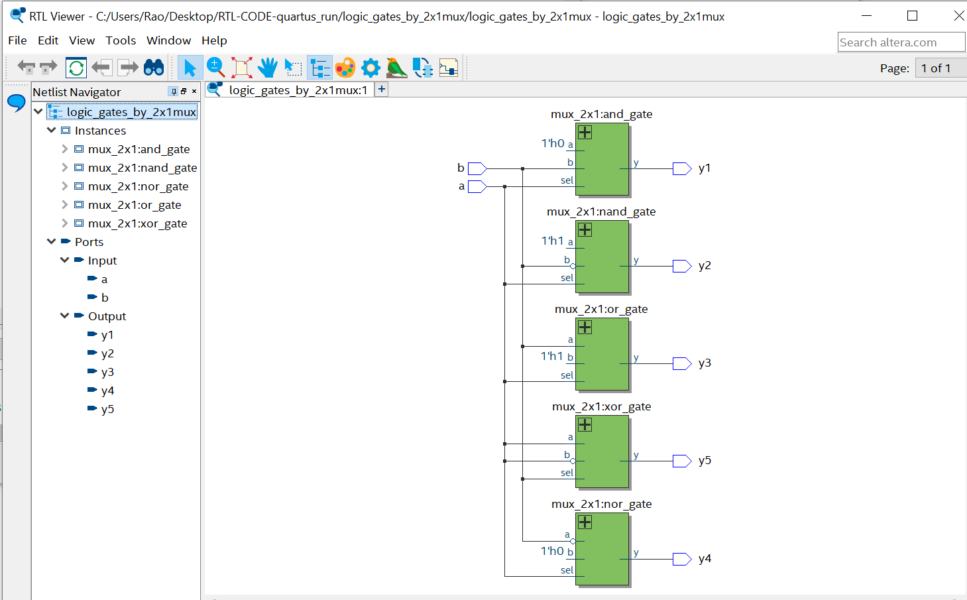Toggle the selection pointer tool
This screenshot has width=967, height=600.
click(190, 68)
